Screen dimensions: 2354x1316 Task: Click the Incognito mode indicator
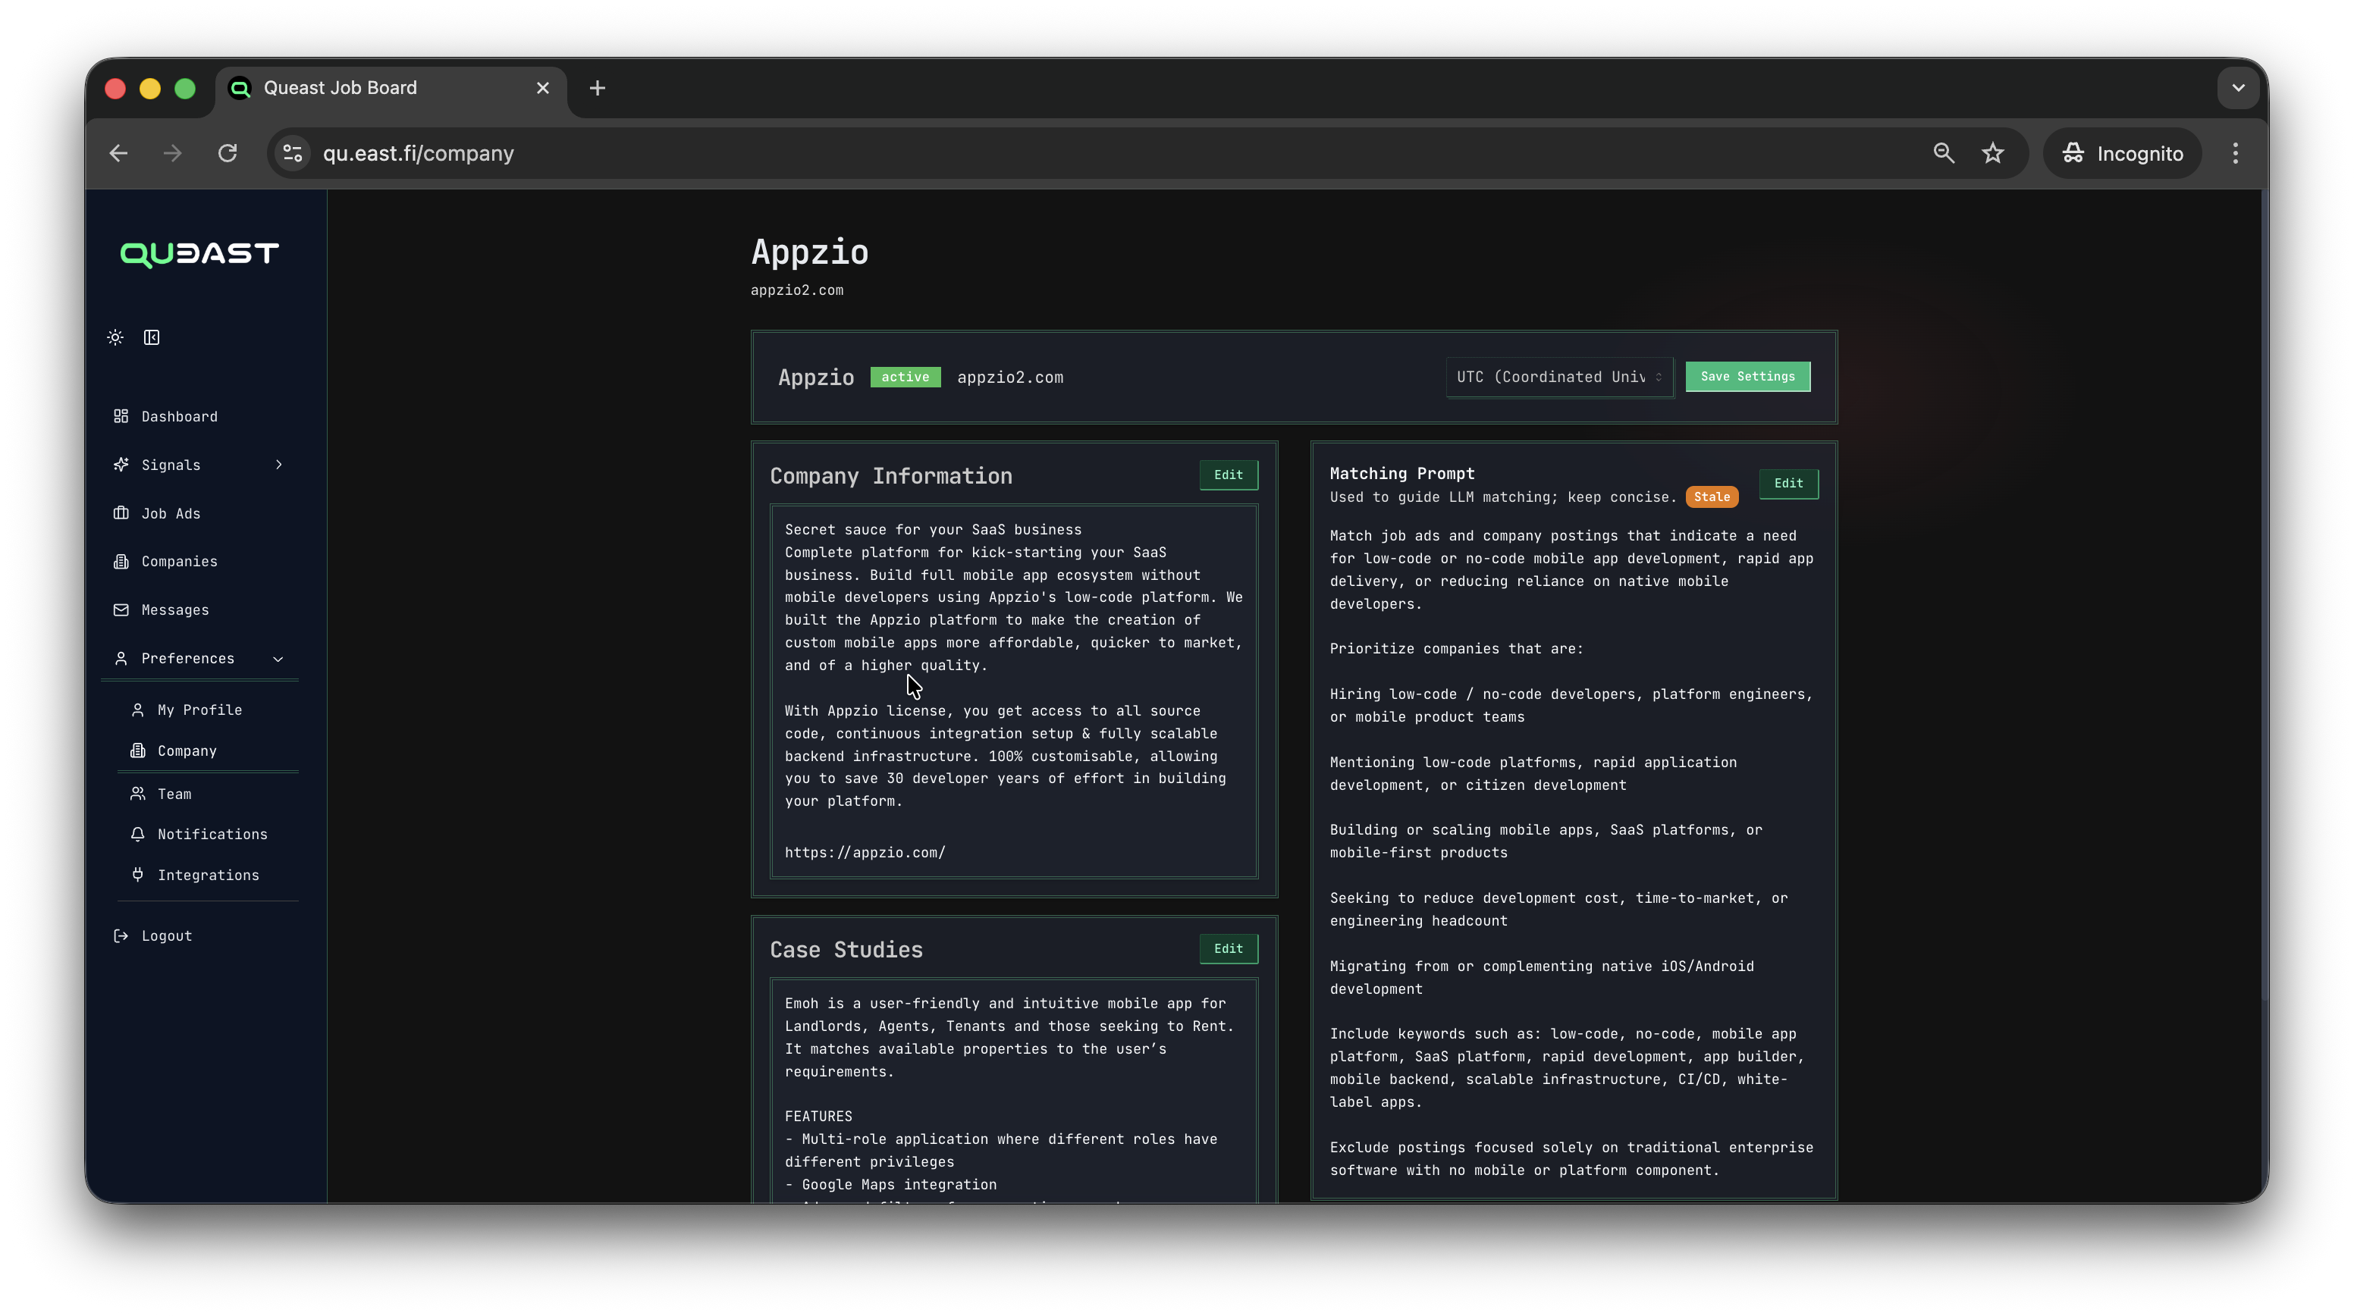(x=2122, y=152)
